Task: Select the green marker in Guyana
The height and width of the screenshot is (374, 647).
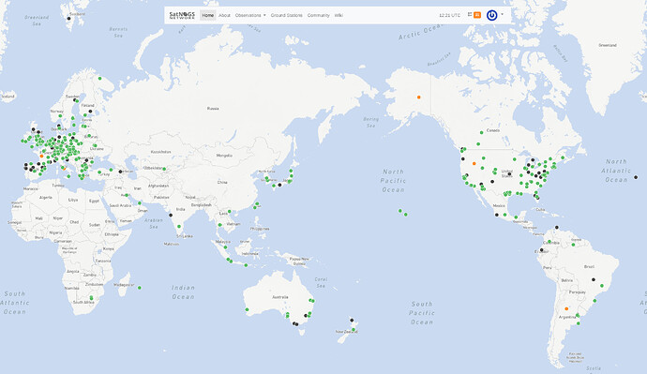Action: [x=573, y=245]
